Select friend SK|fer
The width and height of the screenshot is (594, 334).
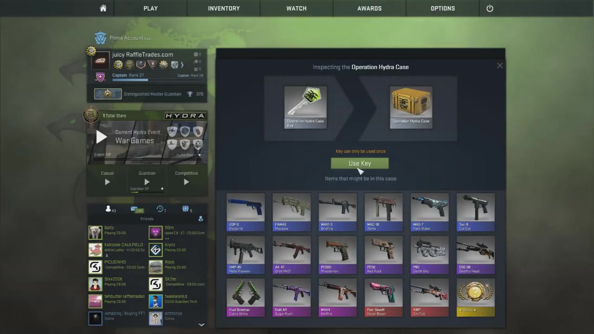177,284
